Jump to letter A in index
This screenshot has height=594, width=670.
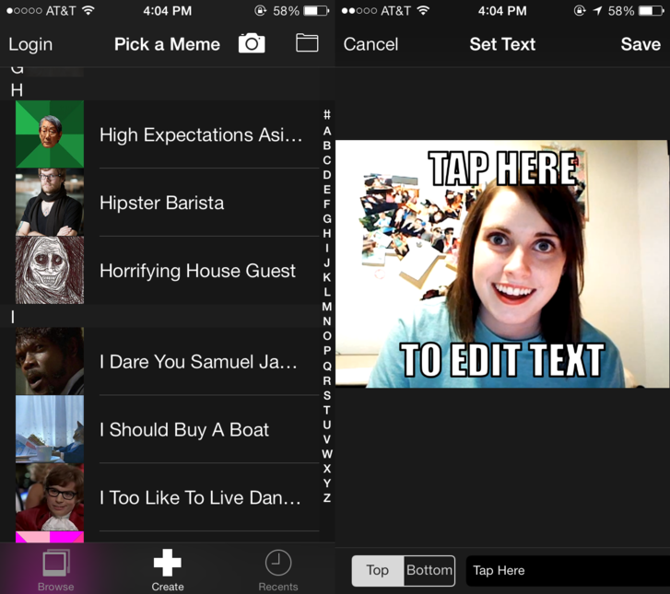click(327, 131)
